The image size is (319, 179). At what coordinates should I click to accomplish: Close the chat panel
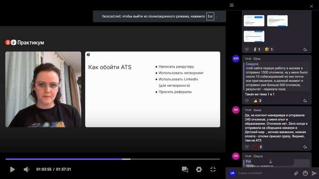[x=311, y=6]
